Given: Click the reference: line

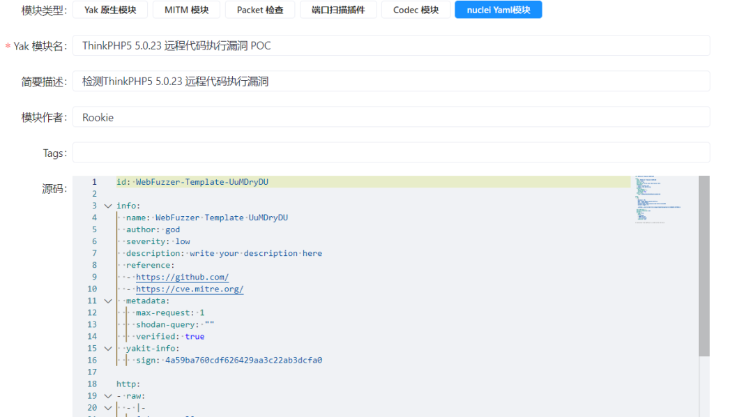Looking at the screenshot, I should [151, 265].
